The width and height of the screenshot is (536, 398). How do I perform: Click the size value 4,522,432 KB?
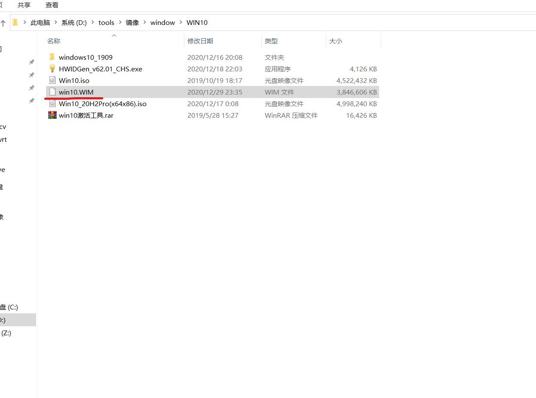[357, 80]
